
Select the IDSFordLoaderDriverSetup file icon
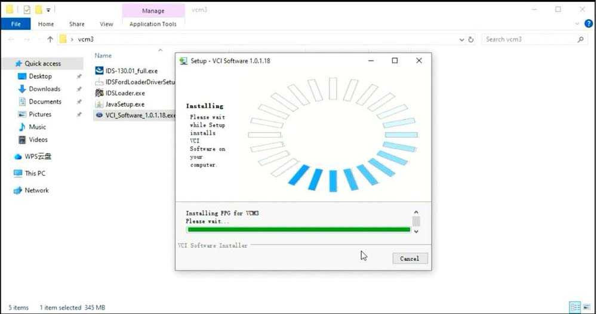[x=100, y=82]
